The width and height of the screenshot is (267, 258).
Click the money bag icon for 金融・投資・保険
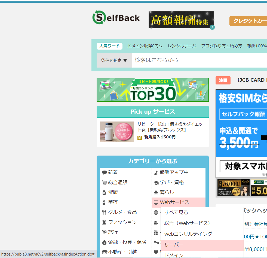pos(104,242)
